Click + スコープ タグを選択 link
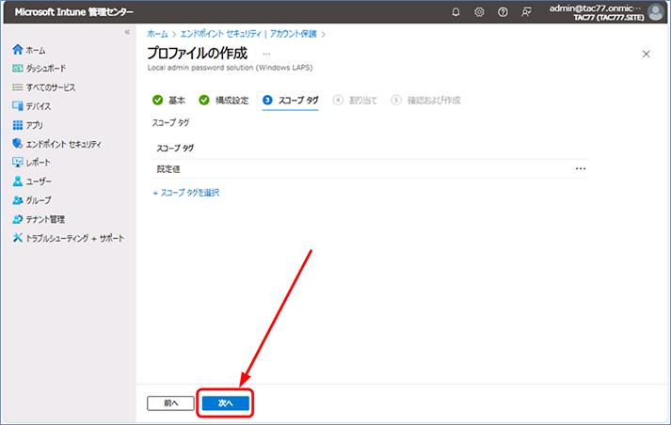 [186, 193]
